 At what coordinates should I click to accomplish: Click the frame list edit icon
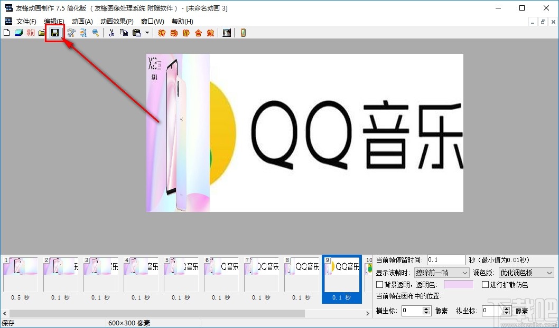(83, 33)
